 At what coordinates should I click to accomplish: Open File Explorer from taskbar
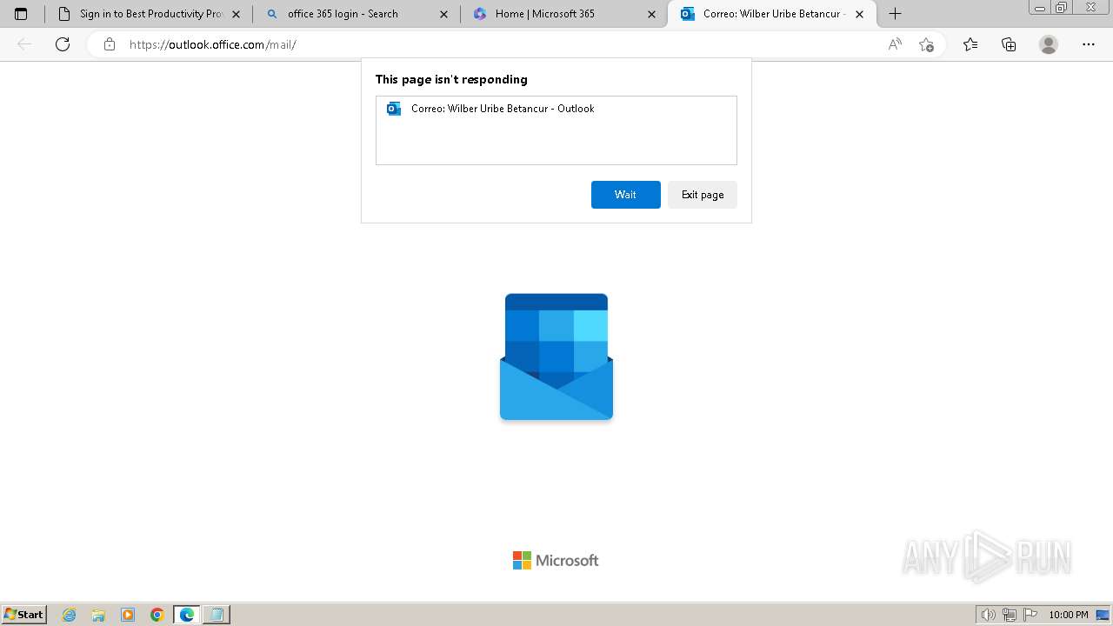point(98,615)
